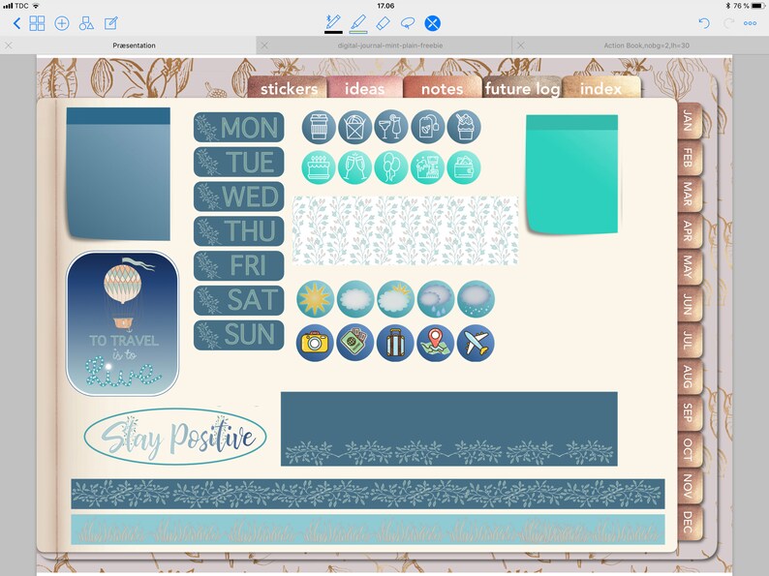This screenshot has width=769, height=576.
Task: Select the TUE weekday sticker
Action: [x=239, y=162]
